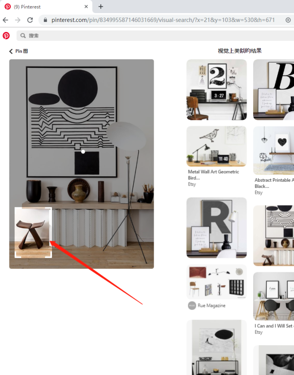The image size is (294, 375).
Task: Open the Abstract Printable Black heart pin
Action: (x=274, y=150)
